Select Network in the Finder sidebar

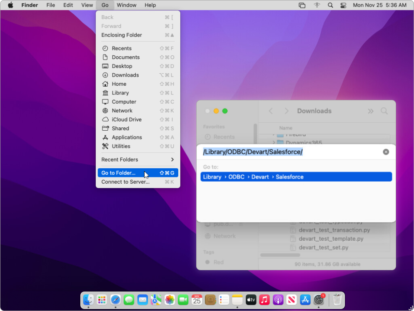pos(224,236)
